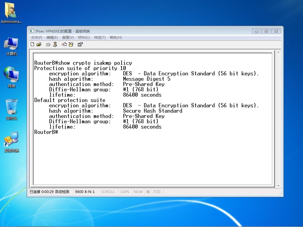Close the HyperTerminal window
This screenshot has width=303, height=227.
(x=276, y=31)
